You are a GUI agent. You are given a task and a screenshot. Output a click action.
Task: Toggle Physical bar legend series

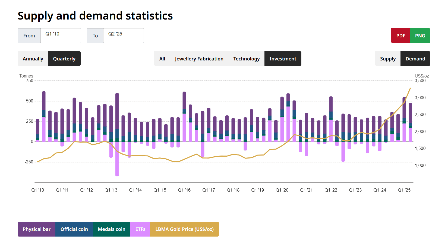37,229
